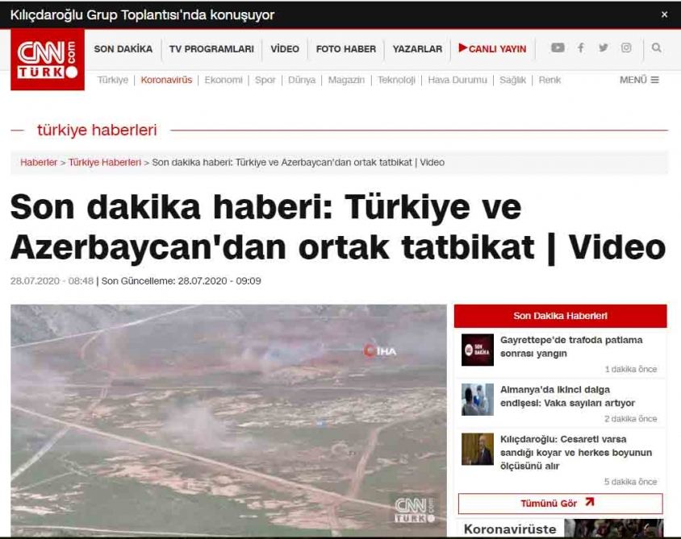Viewport: 681px width, 539px height.
Task: Open the hamburger MENÜ
Action: [x=639, y=80]
